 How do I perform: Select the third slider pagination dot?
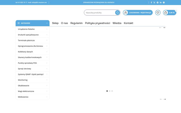pos(112,91)
